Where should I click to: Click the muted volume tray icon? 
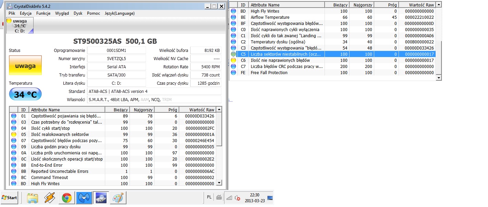(x=237, y=198)
